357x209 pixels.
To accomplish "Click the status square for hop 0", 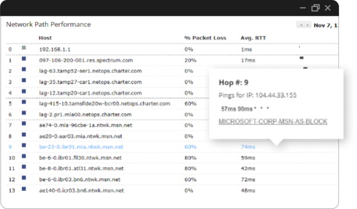I will pyautogui.click(x=24, y=48).
